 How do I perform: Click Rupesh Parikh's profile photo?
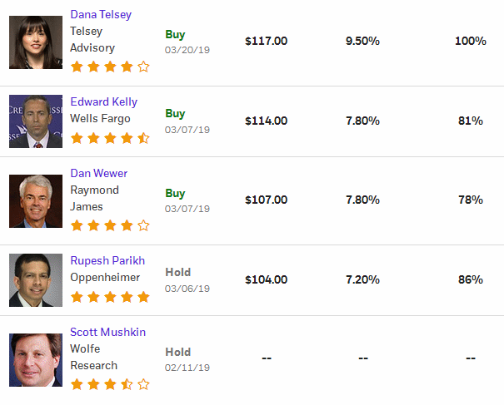pos(36,280)
